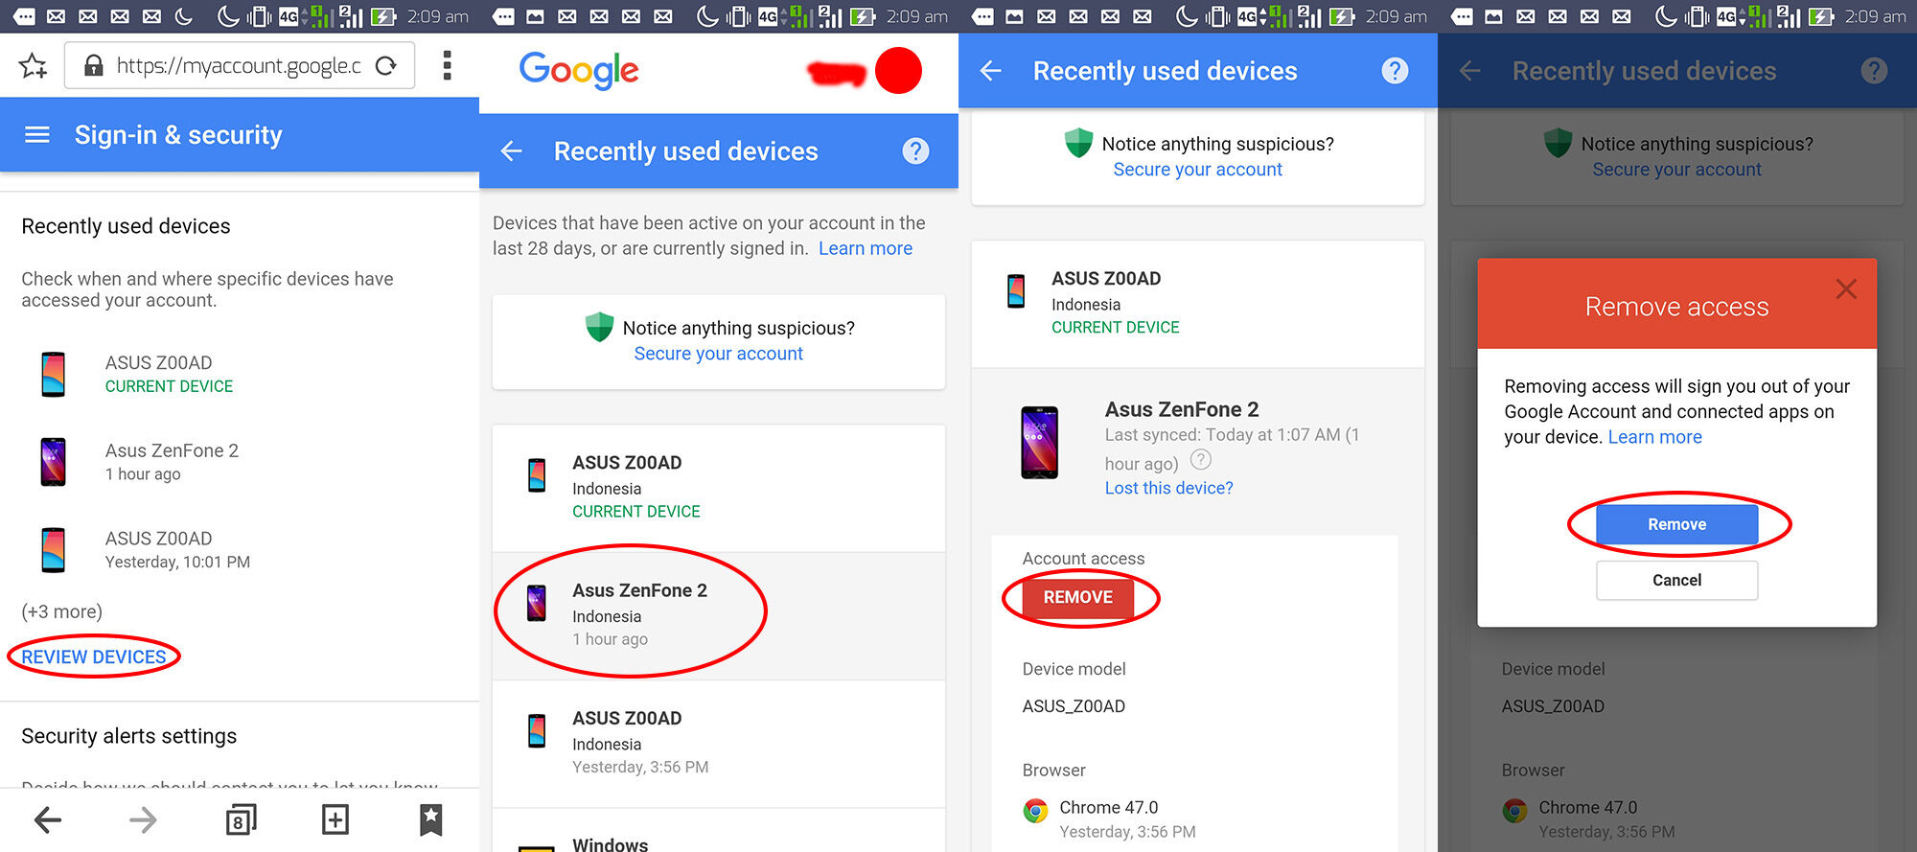Click the red profile avatar circle
Screen dimensions: 1917x852
click(x=898, y=71)
